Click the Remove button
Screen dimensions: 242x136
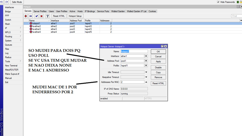[x=158, y=77]
